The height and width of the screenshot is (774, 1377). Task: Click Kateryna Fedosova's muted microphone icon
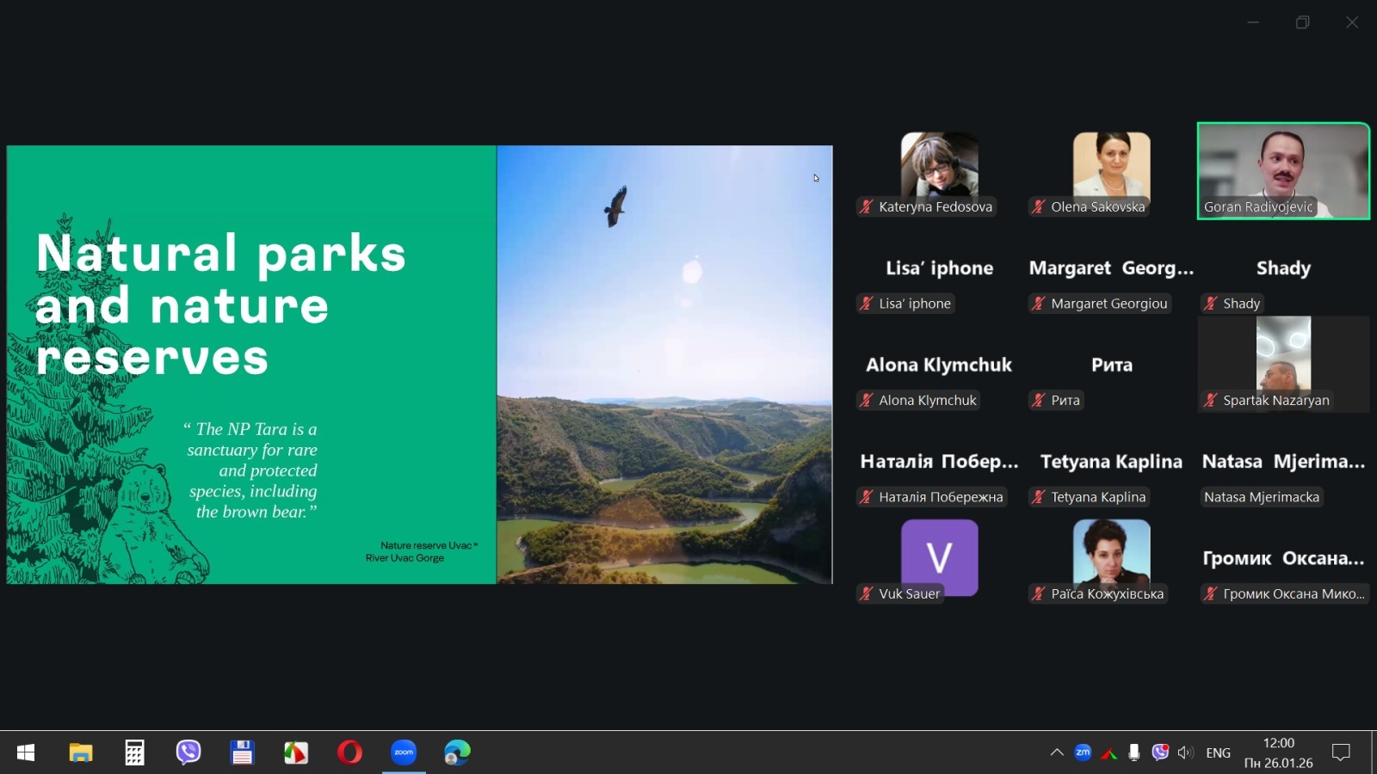(867, 206)
